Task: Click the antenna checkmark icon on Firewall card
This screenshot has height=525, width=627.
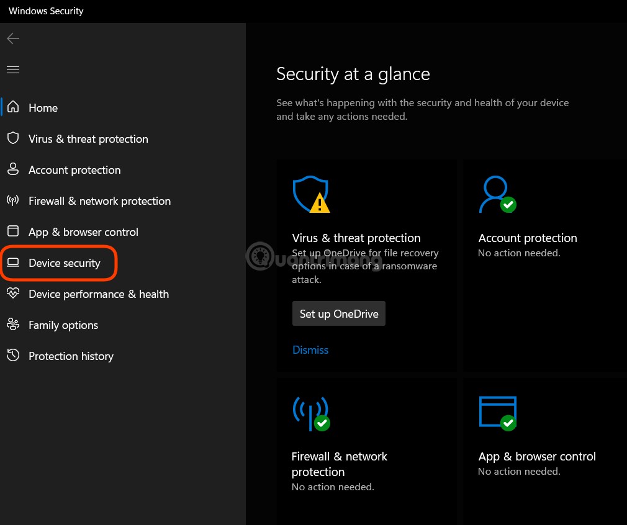Action: point(311,414)
